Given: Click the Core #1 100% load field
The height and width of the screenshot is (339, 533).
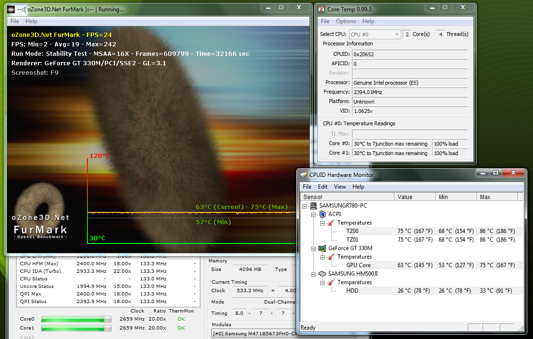Looking at the screenshot, I should [450, 153].
